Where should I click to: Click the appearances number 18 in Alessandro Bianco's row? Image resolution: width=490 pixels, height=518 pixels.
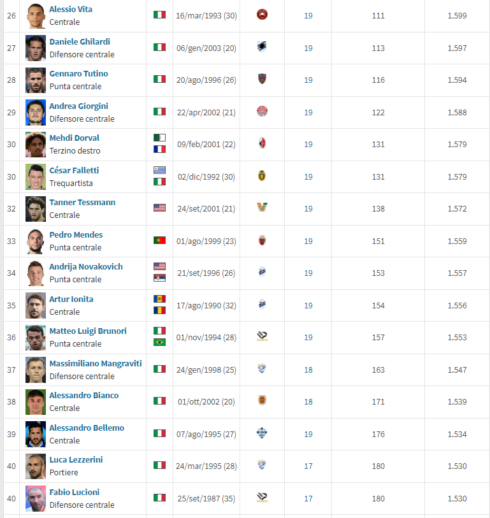(x=308, y=401)
